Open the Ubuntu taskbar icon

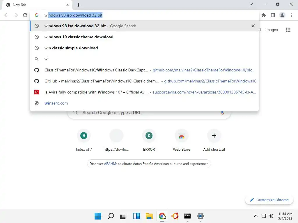[x=175, y=216]
